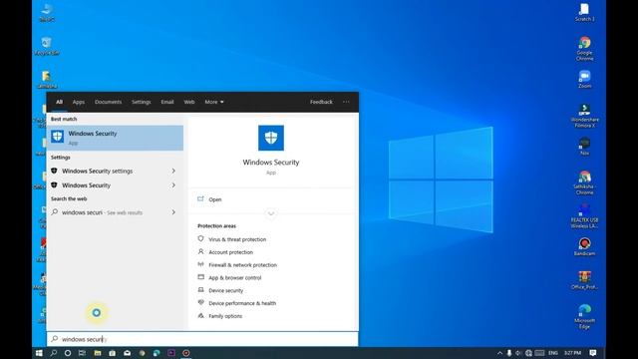Switch to the Email search tab
This screenshot has width=638, height=359.
[x=167, y=102]
